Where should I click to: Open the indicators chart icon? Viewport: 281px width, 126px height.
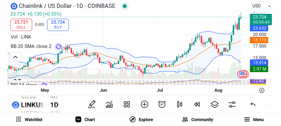pyautogui.click(x=109, y=104)
